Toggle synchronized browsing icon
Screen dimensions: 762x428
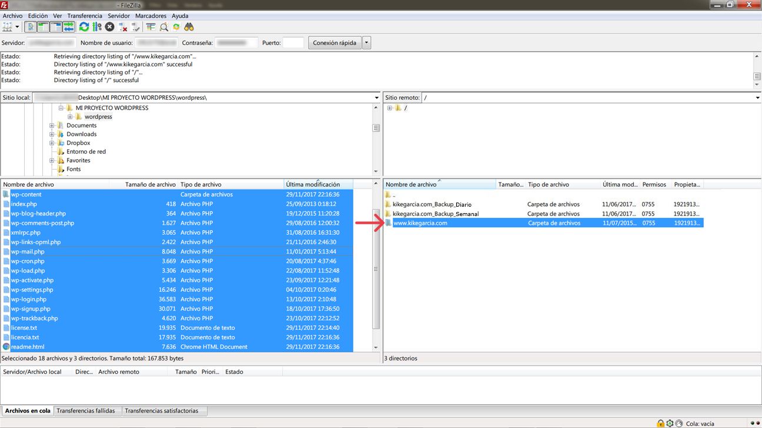176,27
